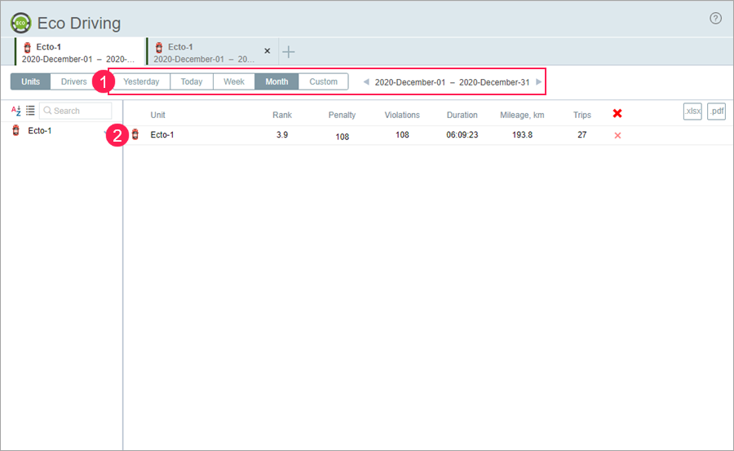Open the first Ecto-1 tab
The image size is (734, 451).
click(78, 52)
